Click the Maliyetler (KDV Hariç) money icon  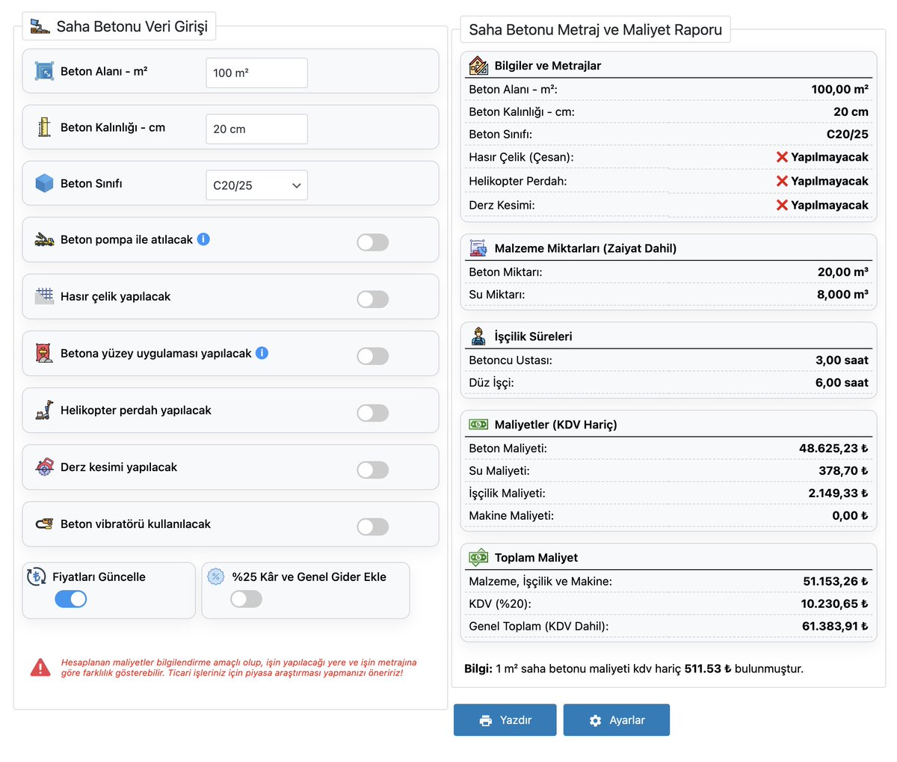click(x=478, y=425)
